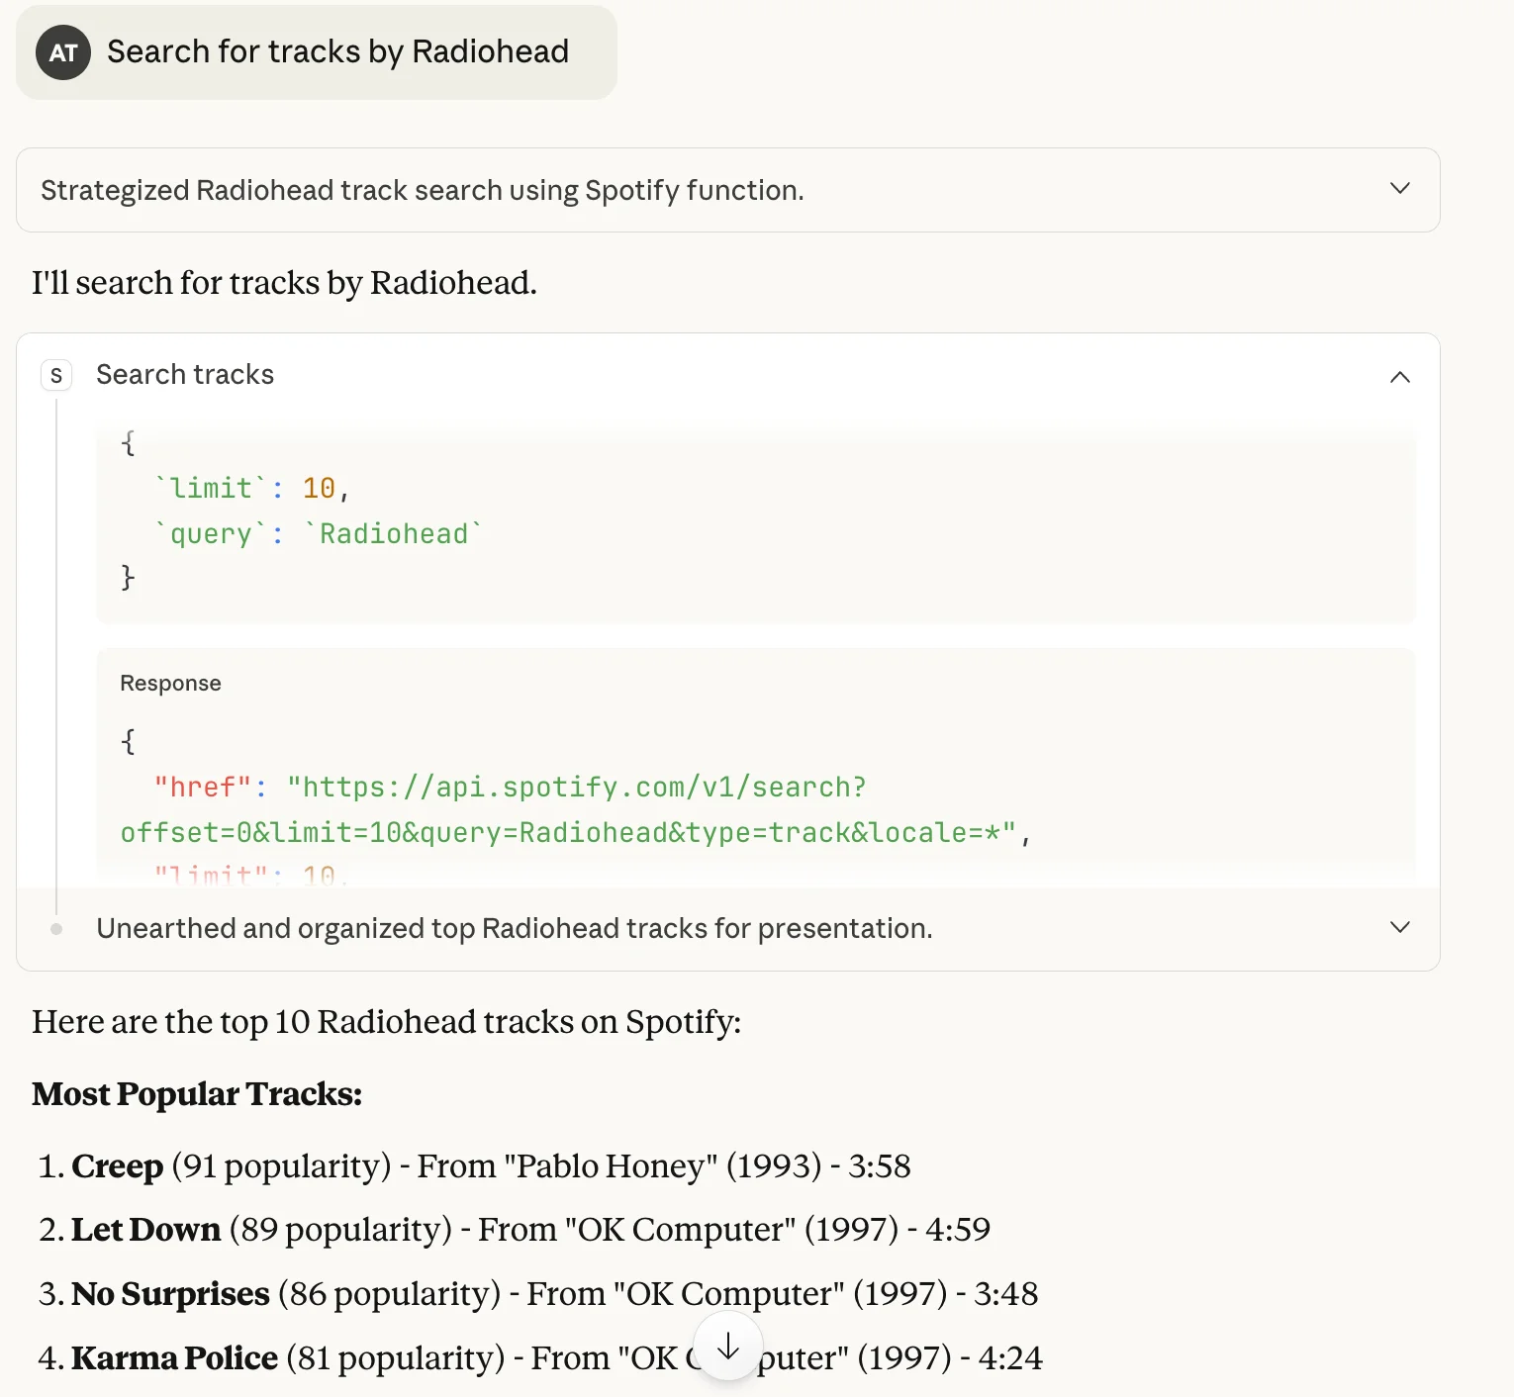Click the downward circle arrow near Karma Police
The height and width of the screenshot is (1397, 1514).
tap(727, 1346)
